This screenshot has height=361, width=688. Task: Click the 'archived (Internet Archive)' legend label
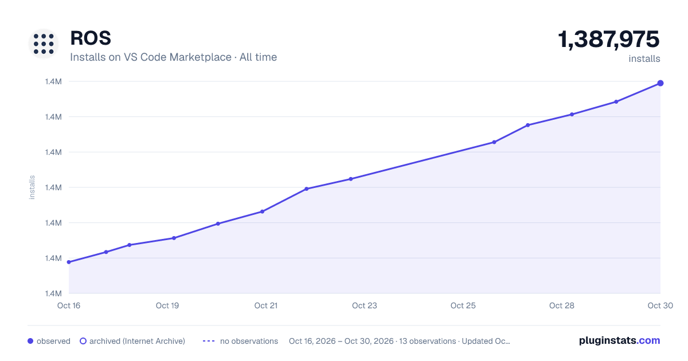coord(137,341)
